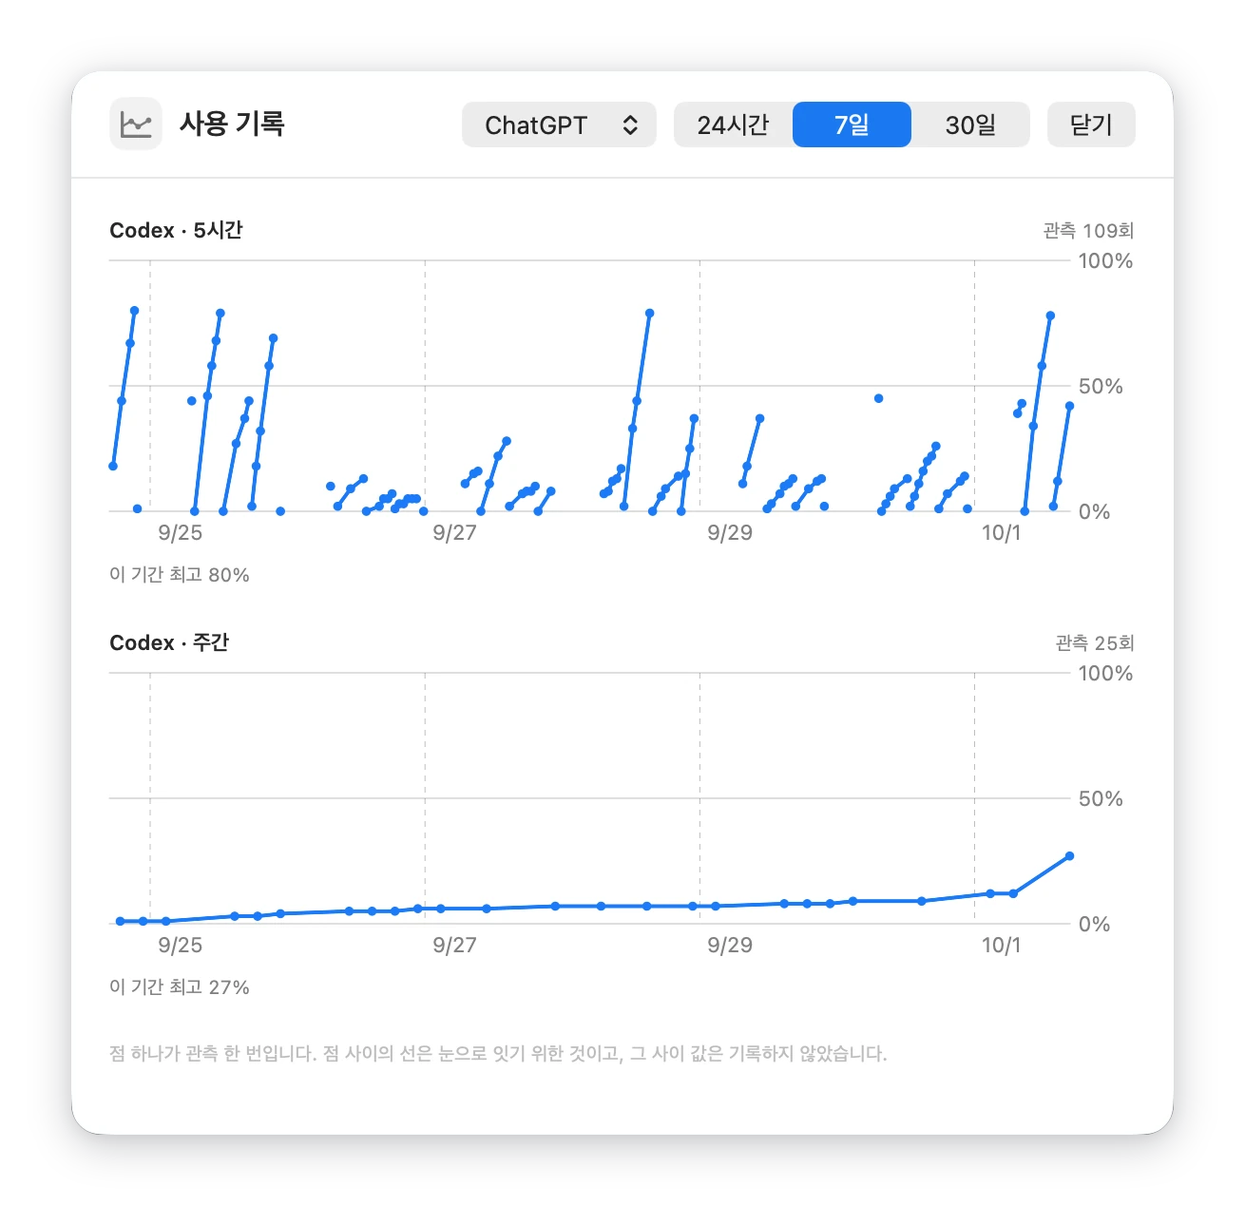Viewport: 1245px width, 1206px height.
Task: Click the 사용 기록 title
Action: 232,124
